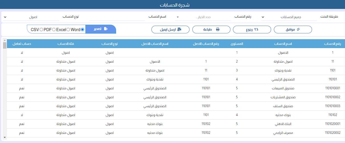Click the printer icon on طباعة
Screen dimensions: 345x143
218,30
